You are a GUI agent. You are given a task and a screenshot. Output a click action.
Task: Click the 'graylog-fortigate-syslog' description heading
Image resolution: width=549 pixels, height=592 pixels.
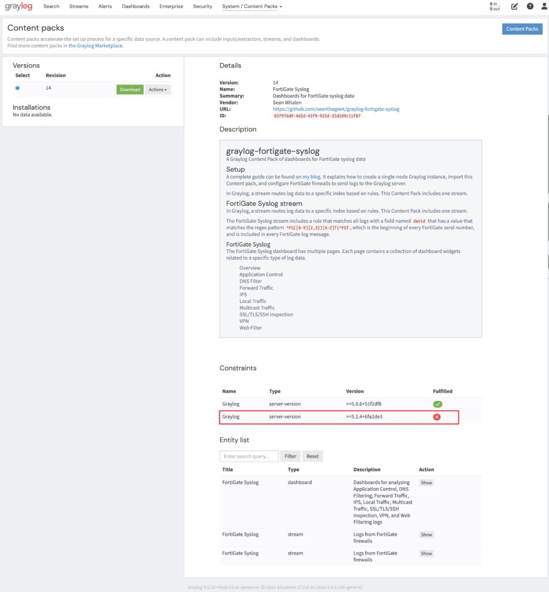click(x=273, y=151)
